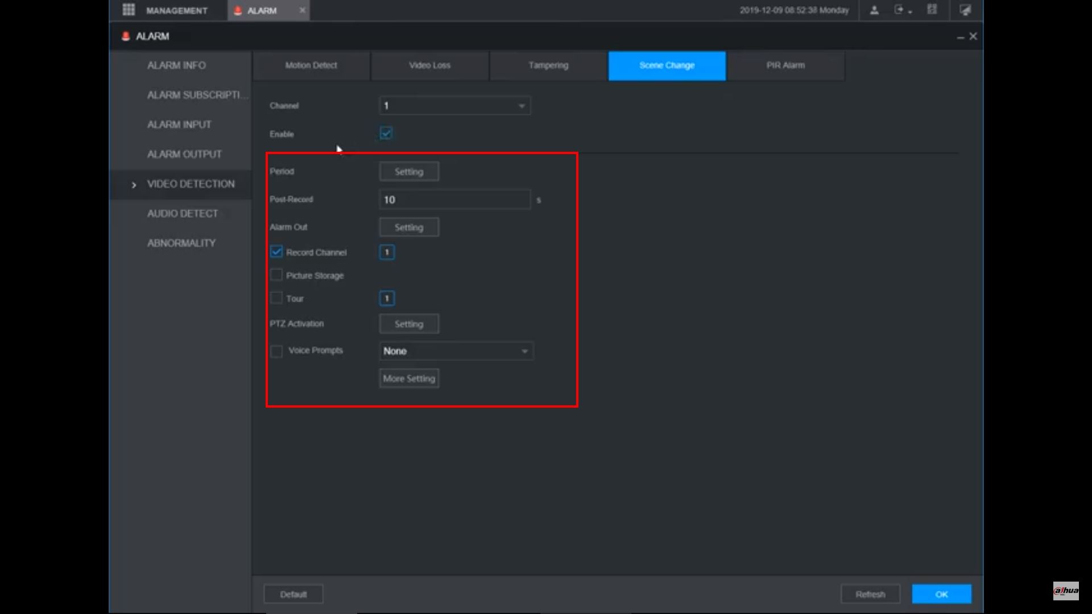Open the Channel dropdown
This screenshot has height=614, width=1092.
pos(454,106)
